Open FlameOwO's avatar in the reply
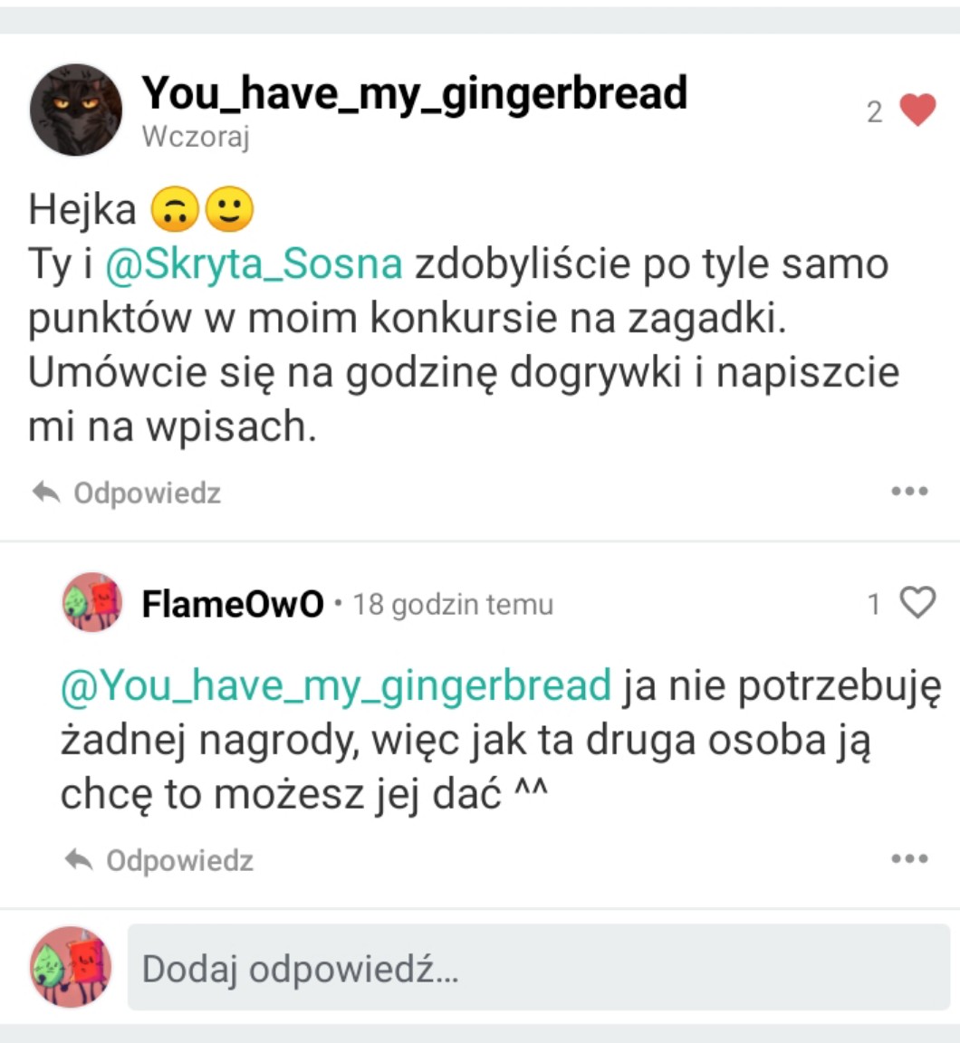The height and width of the screenshot is (1043, 960). pyautogui.click(x=91, y=602)
